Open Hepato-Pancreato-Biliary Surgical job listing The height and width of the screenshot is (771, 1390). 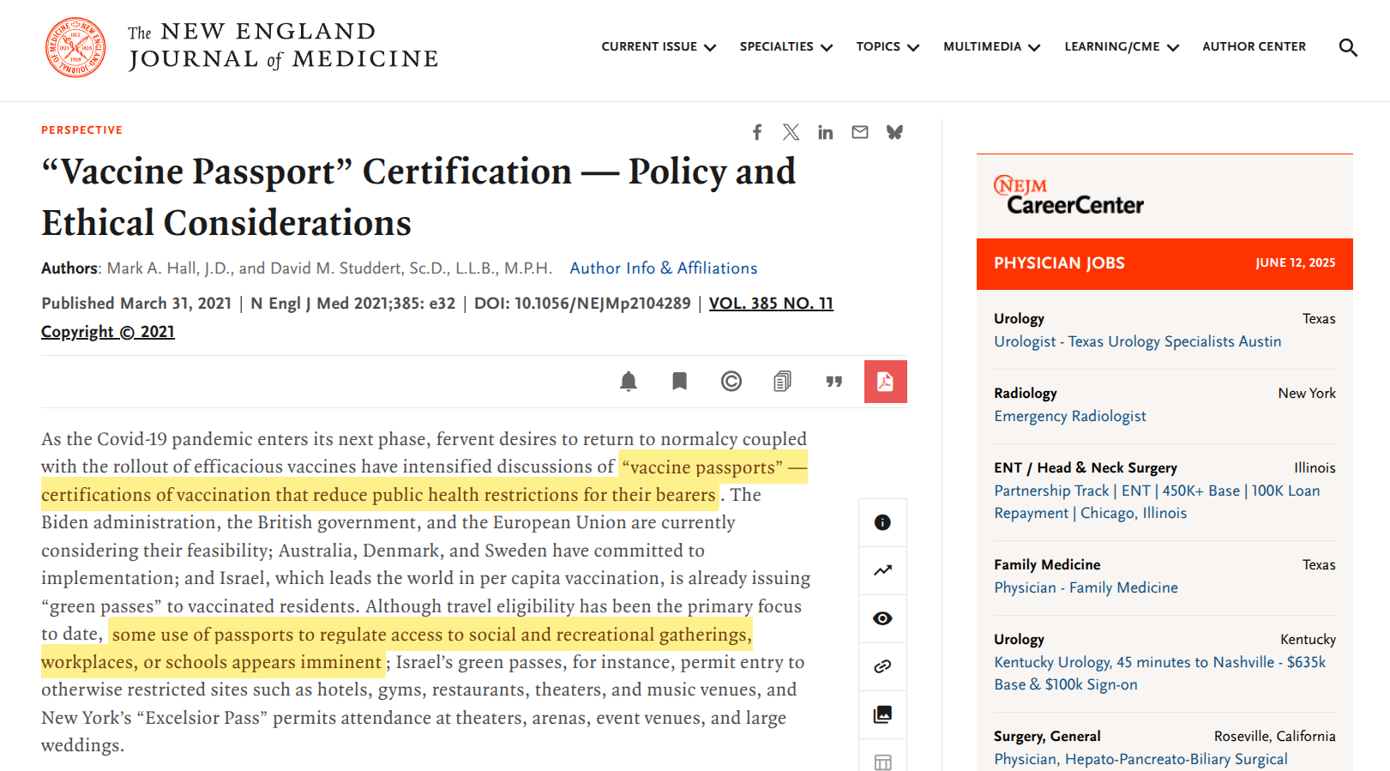[1140, 759]
